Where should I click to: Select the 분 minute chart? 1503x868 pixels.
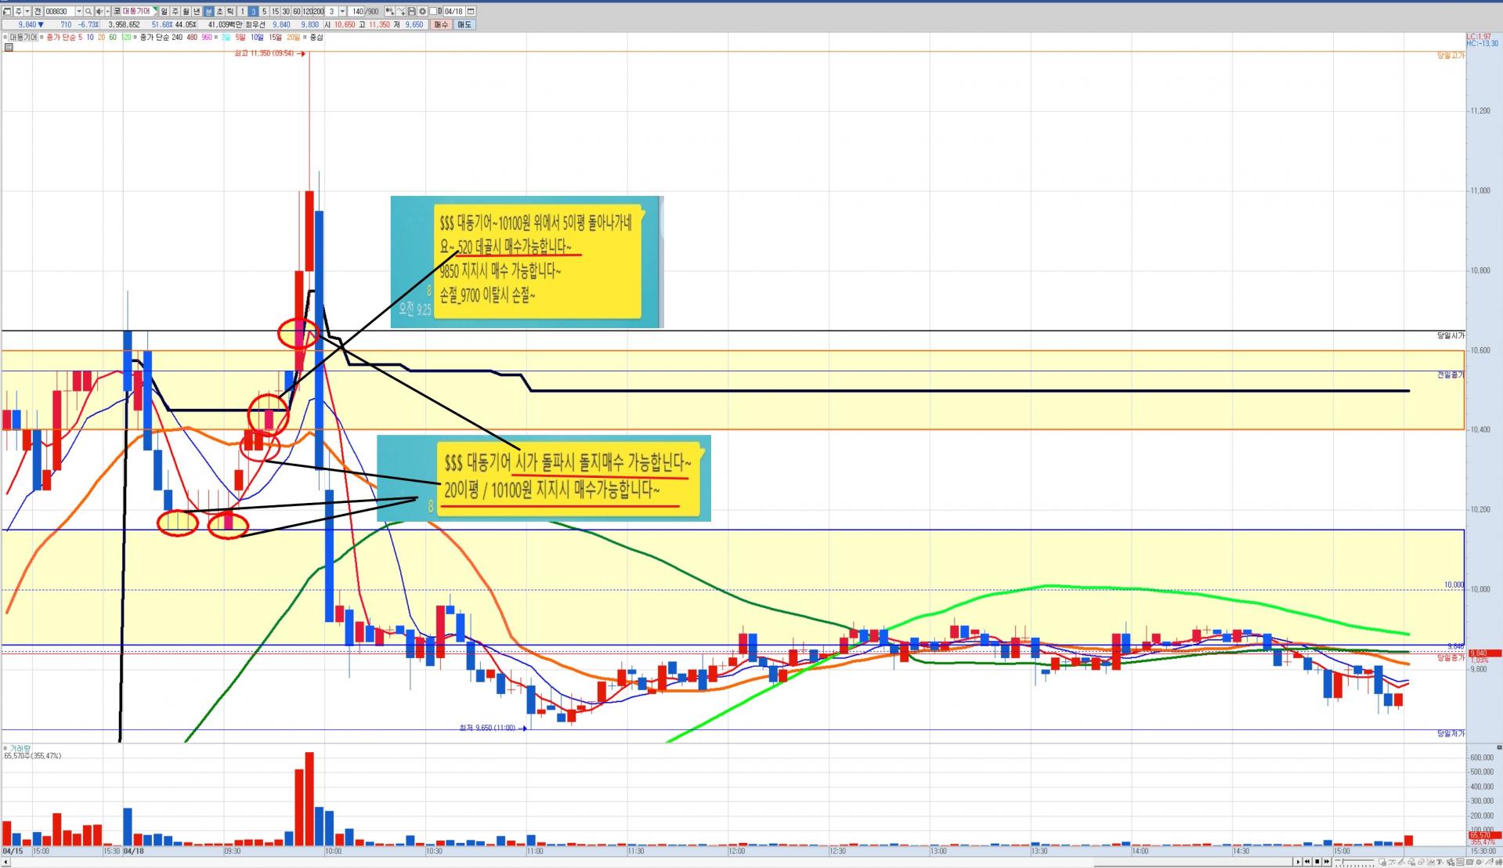[208, 12]
